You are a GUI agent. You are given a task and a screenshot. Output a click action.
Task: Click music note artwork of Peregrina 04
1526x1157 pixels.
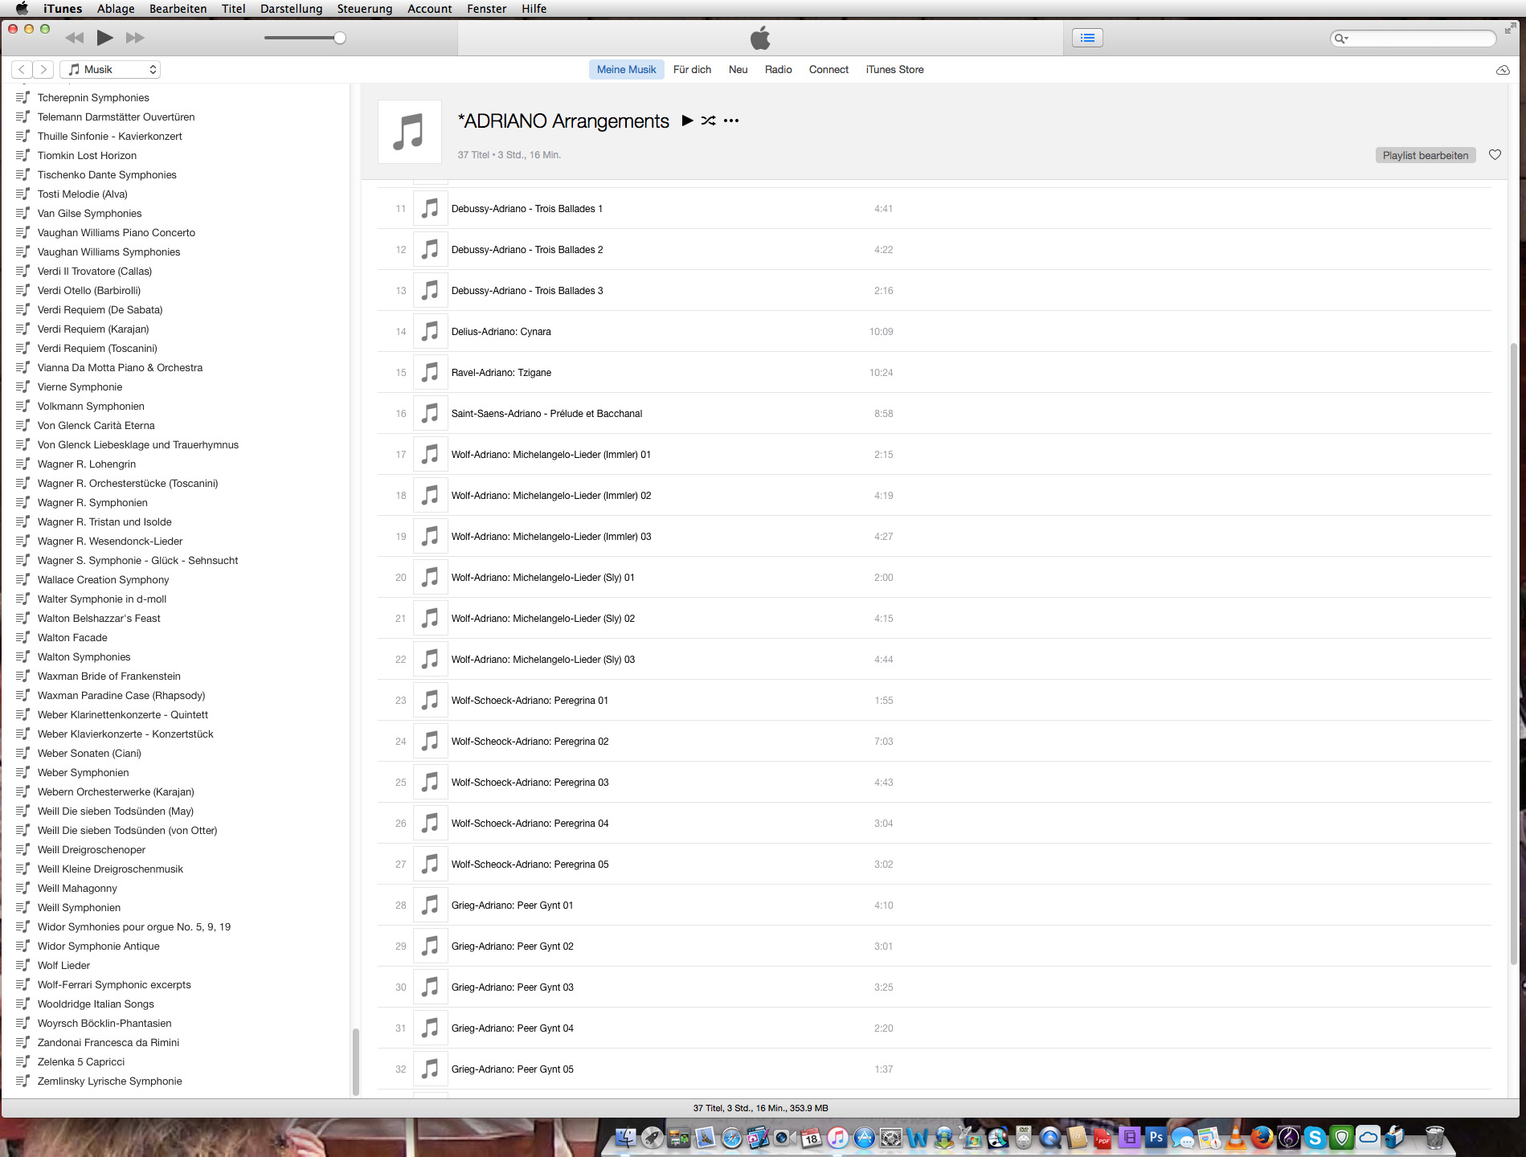click(x=431, y=824)
